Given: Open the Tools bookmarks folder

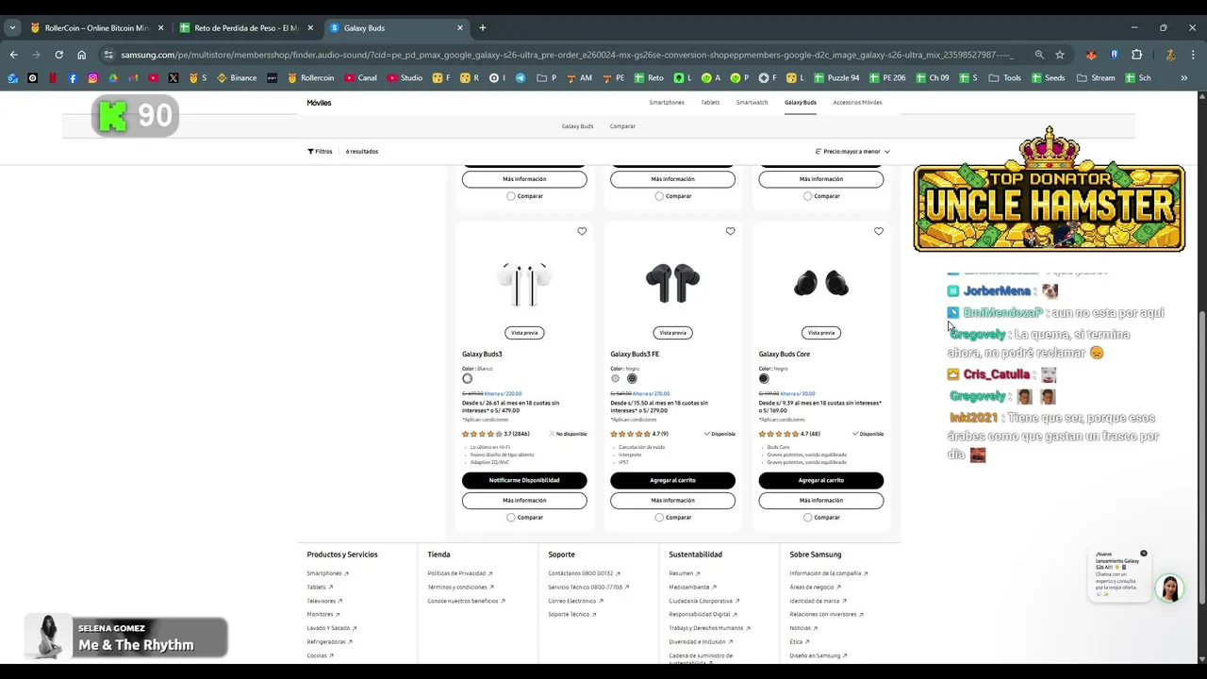Looking at the screenshot, I should [x=1004, y=78].
